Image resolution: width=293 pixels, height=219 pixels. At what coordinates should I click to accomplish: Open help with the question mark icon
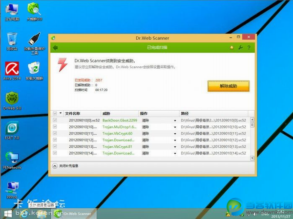249,48
